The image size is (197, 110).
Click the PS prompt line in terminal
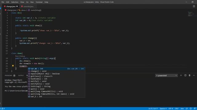click(x=16, y=91)
